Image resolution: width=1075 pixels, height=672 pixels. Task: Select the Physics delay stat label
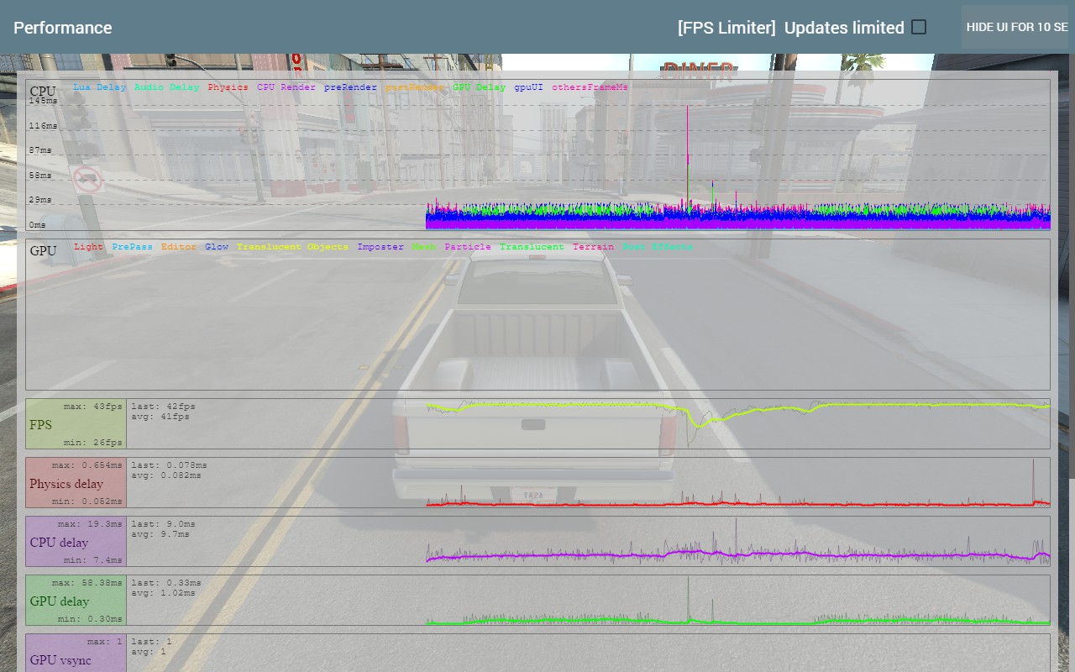[76, 483]
